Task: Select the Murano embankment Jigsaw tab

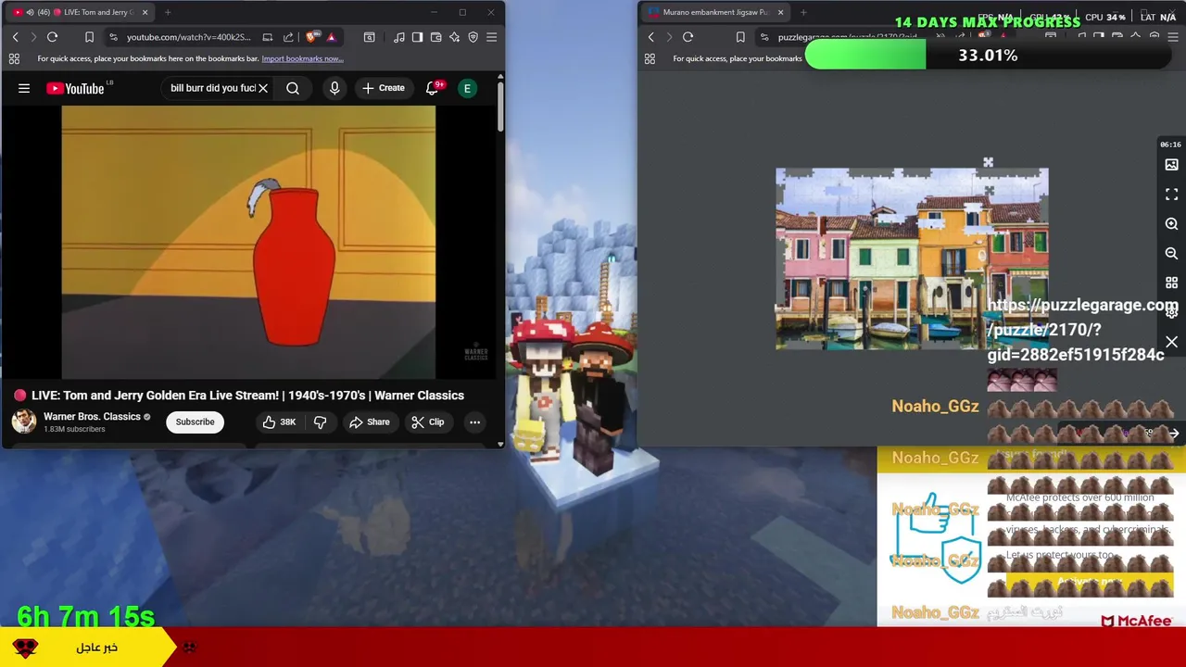Action: [715, 12]
